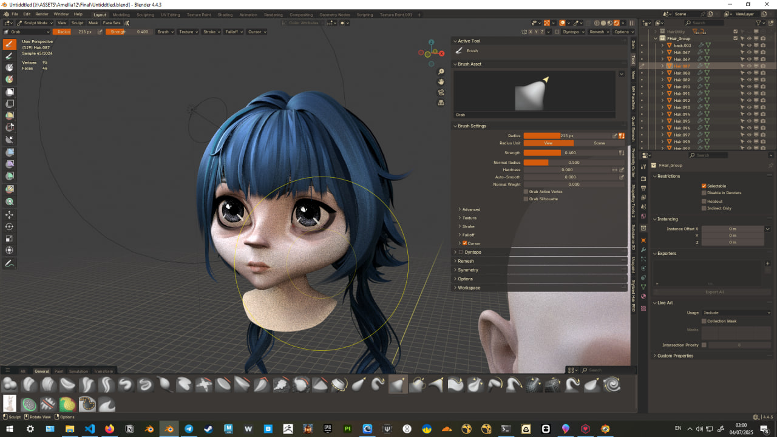Select the Brush tool in the left toolbar
This screenshot has height=437, width=777.
pos(10,44)
